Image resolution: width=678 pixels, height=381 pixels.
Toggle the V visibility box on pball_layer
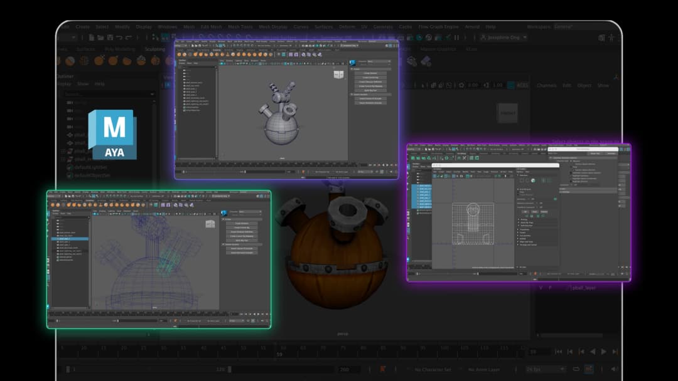click(x=541, y=288)
